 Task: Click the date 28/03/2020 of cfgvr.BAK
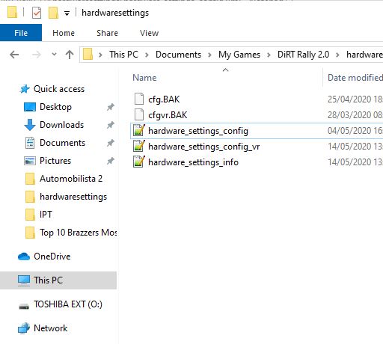pyautogui.click(x=349, y=115)
